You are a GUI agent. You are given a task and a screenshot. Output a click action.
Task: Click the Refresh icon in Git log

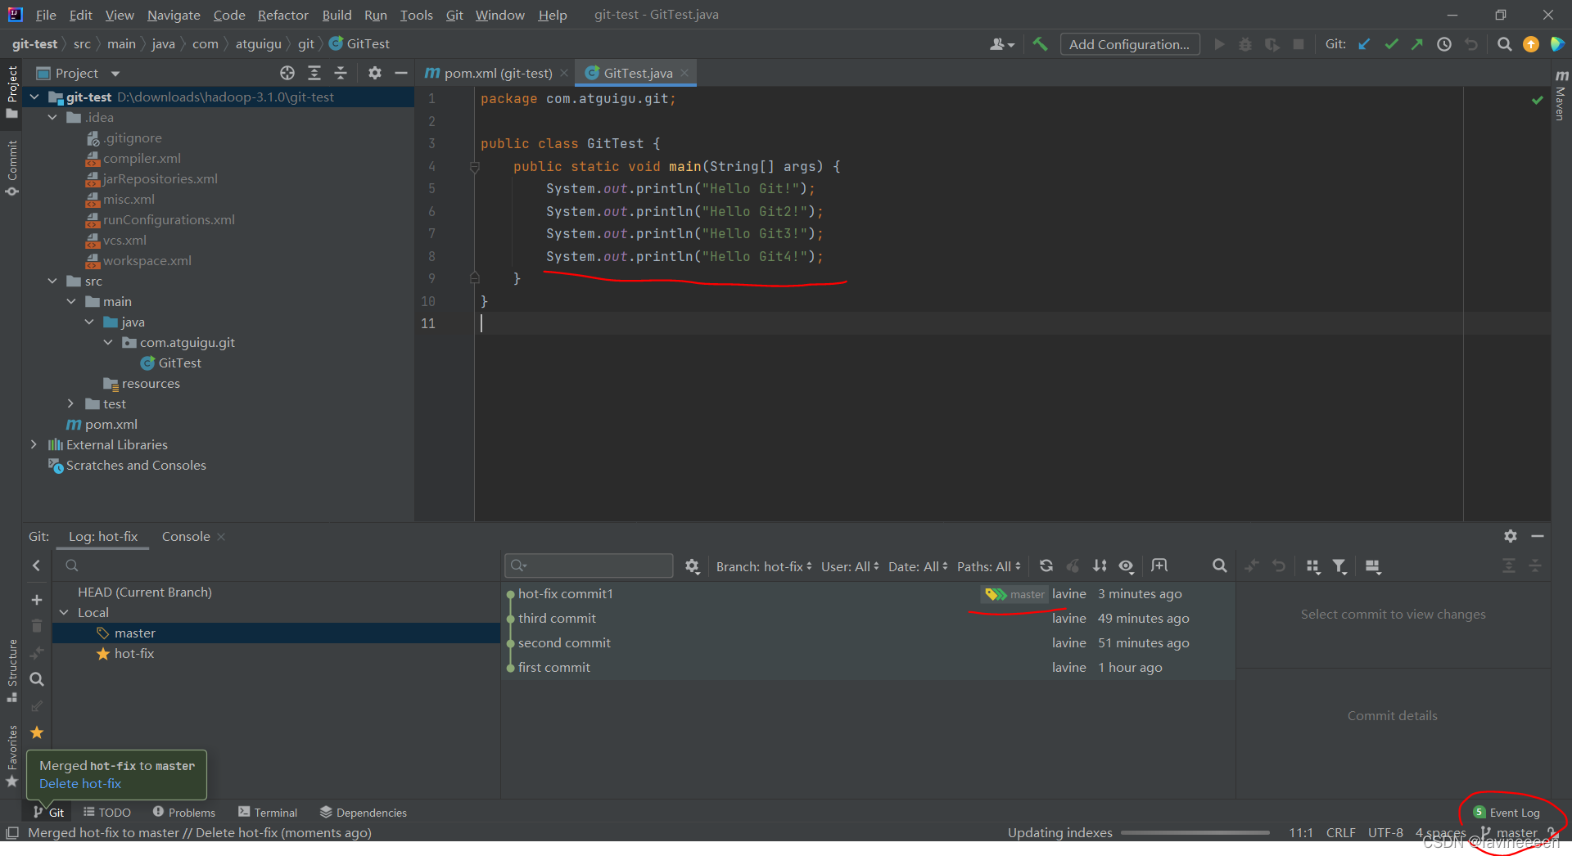point(1046,566)
